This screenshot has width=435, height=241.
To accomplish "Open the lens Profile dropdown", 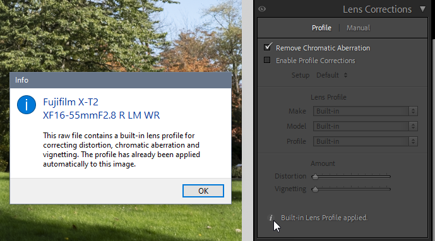I will (366, 141).
